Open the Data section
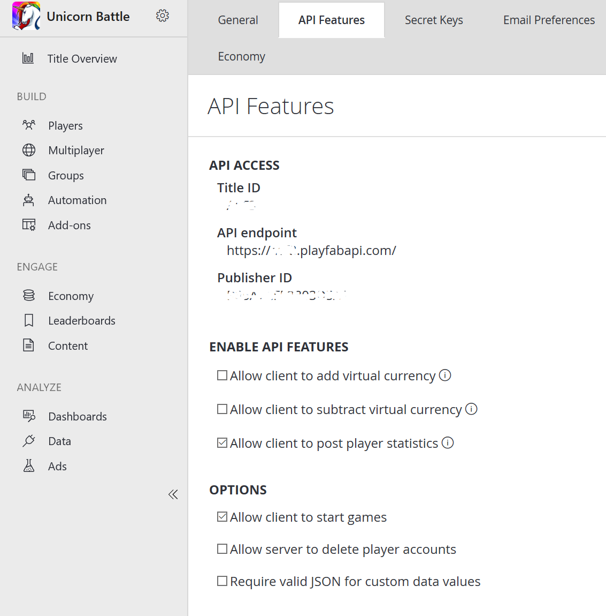 tap(59, 441)
